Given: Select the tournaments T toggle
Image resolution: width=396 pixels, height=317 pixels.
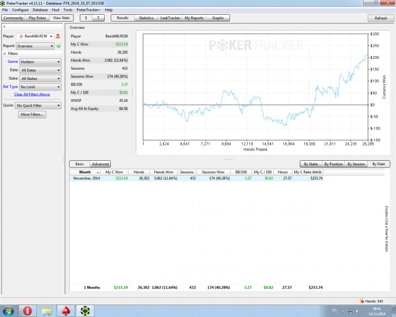Looking at the screenshot, I should 98,18.
